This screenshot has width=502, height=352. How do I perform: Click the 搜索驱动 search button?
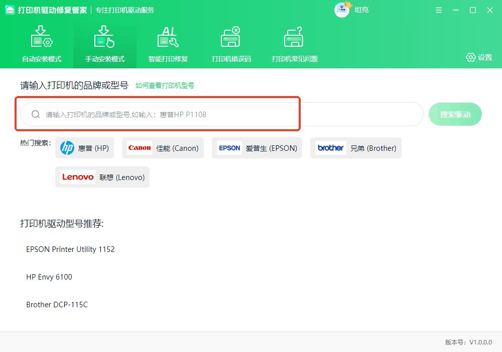click(455, 114)
